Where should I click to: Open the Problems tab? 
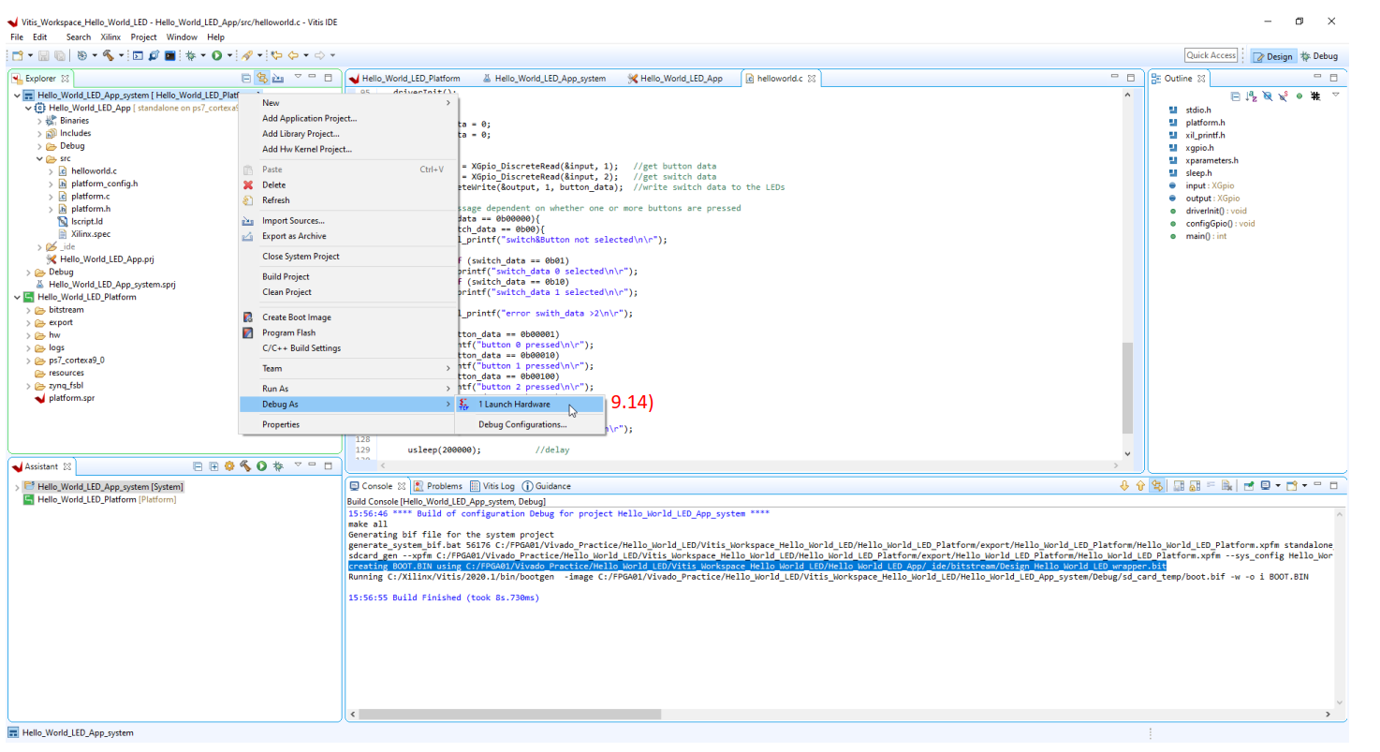pyautogui.click(x=437, y=486)
